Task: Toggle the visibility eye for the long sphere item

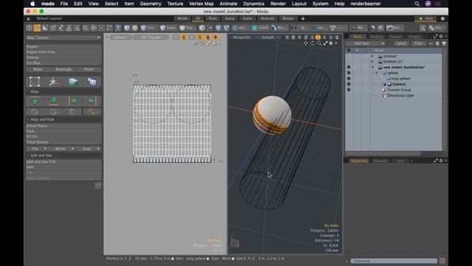Action: (349, 78)
